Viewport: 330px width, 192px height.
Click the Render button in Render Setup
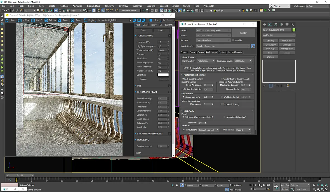[x=243, y=33]
